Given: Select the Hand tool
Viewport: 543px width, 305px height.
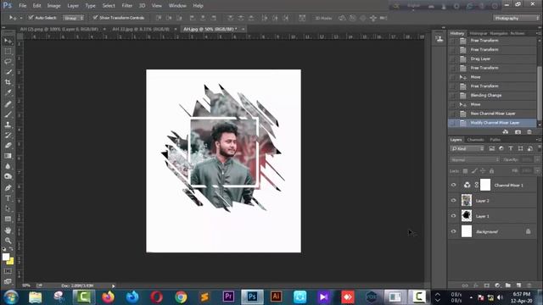Looking at the screenshot, I should [8, 230].
